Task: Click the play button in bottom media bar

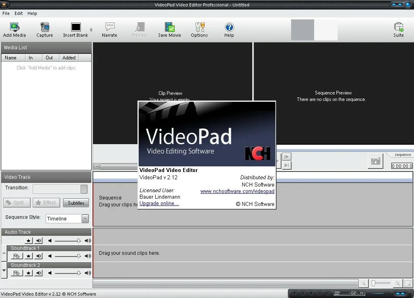Action: pos(295,293)
